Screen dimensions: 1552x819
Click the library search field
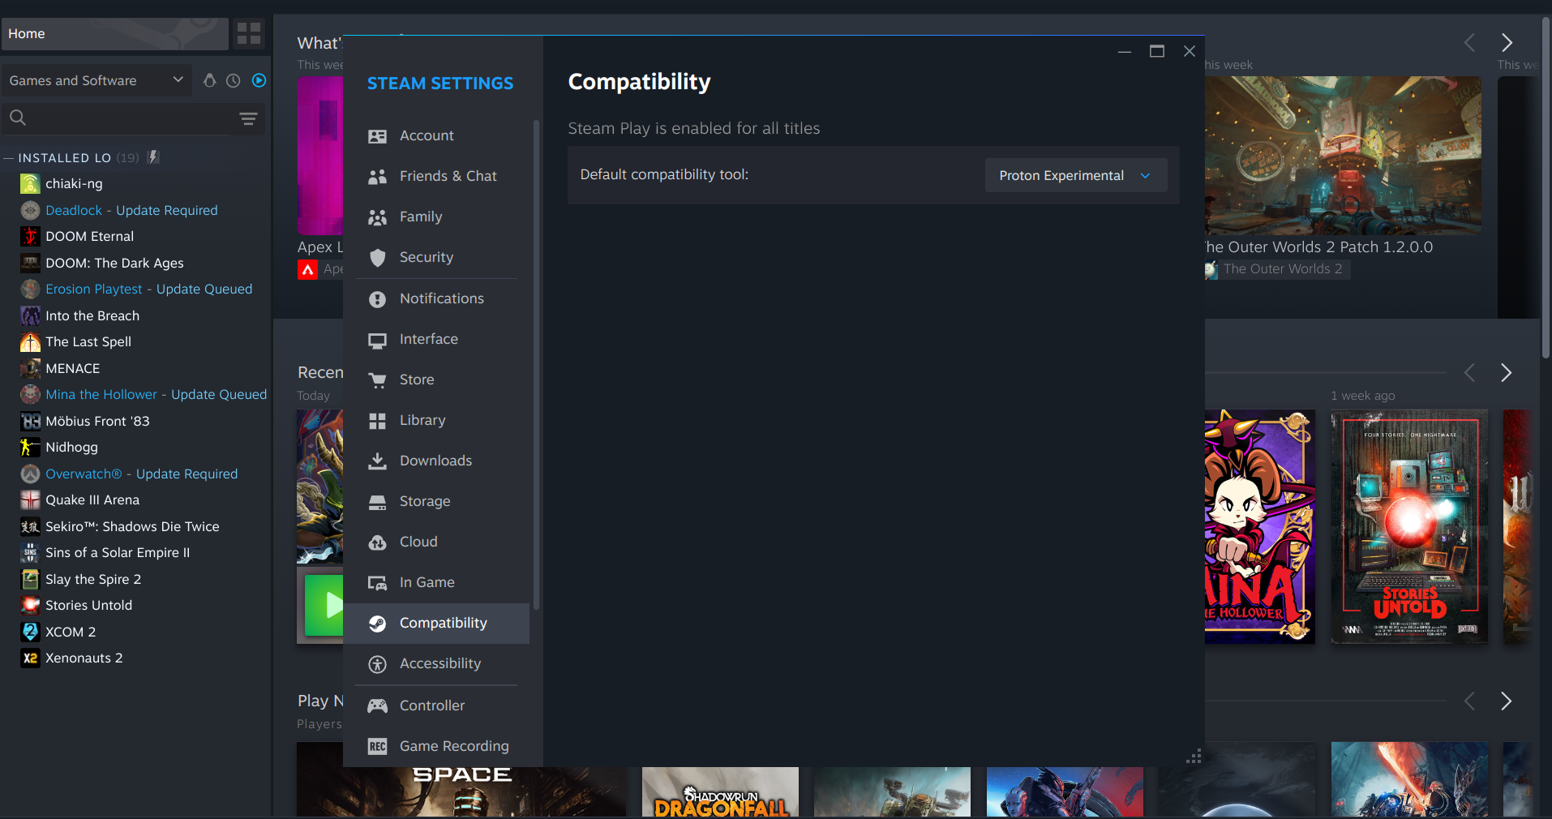pos(120,118)
